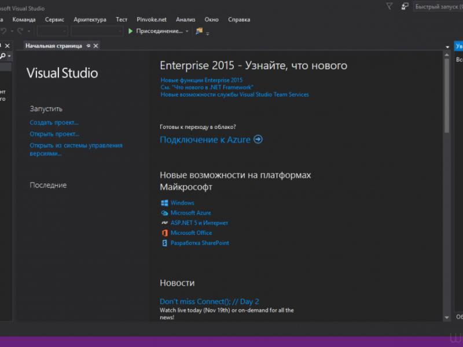Open the send feedback icon
Screen dimensions: 463x347
tap(405, 6)
